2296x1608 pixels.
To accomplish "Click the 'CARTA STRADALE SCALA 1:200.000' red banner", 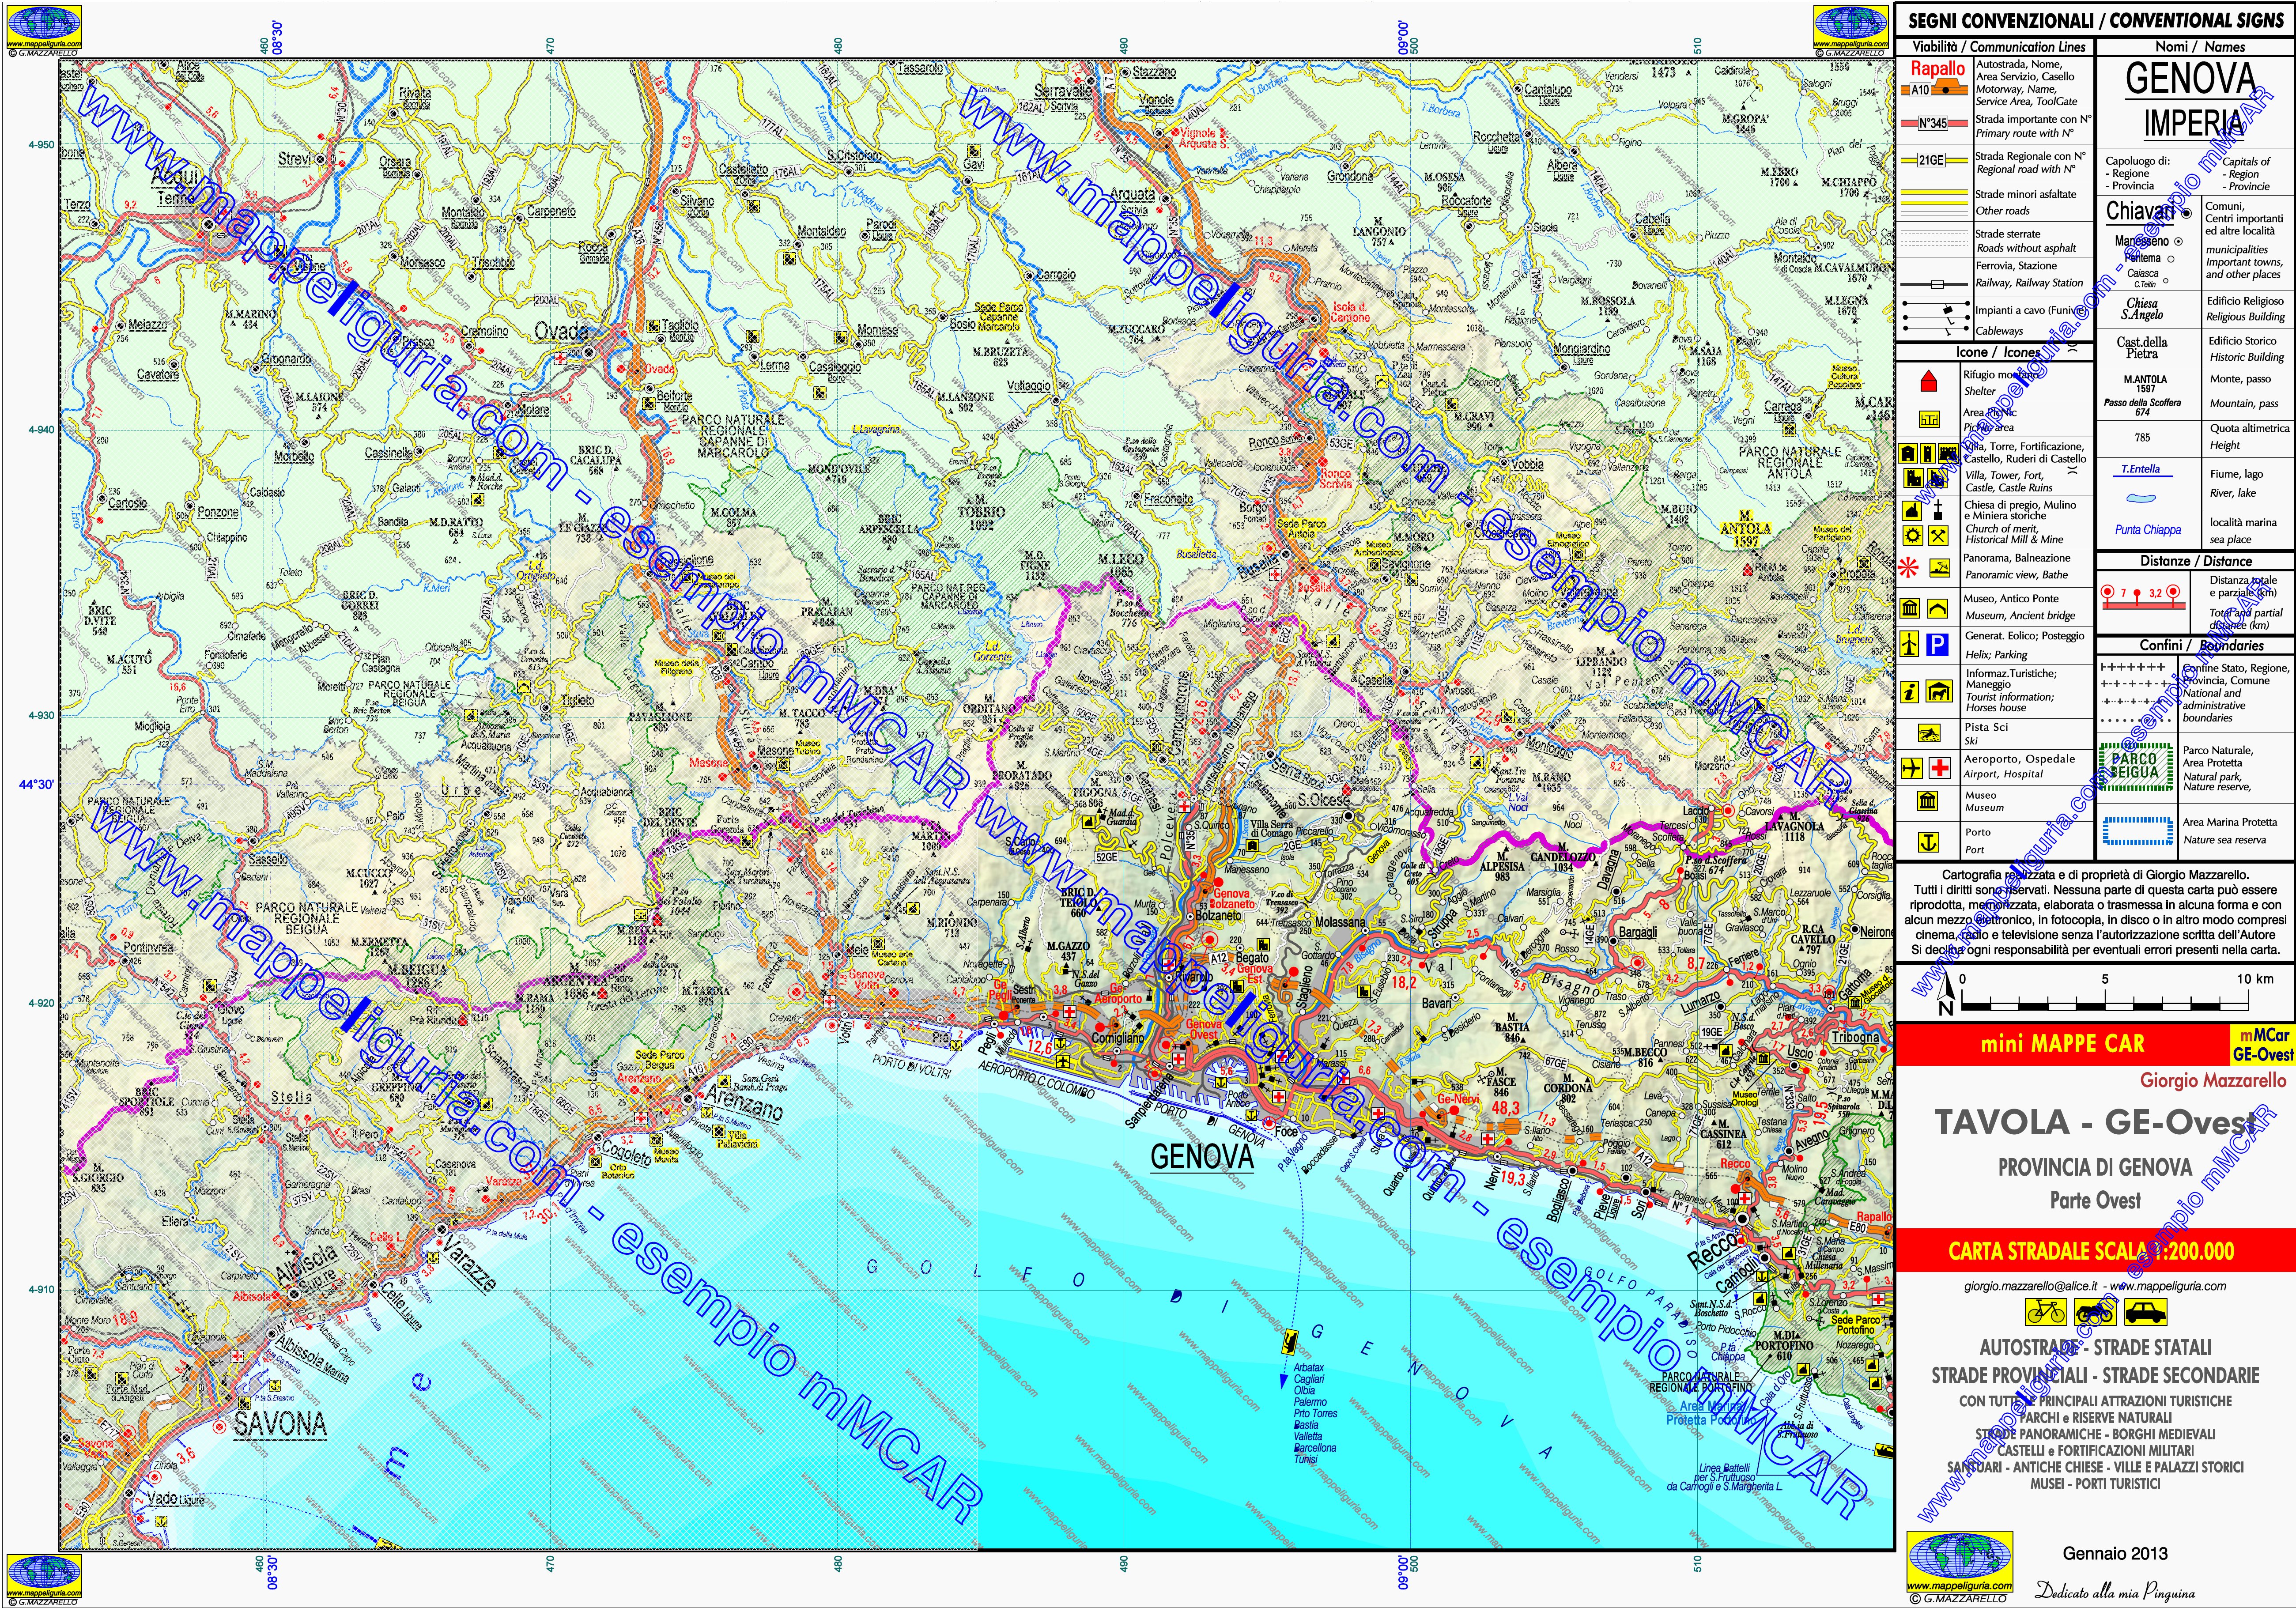I will coord(2095,1250).
